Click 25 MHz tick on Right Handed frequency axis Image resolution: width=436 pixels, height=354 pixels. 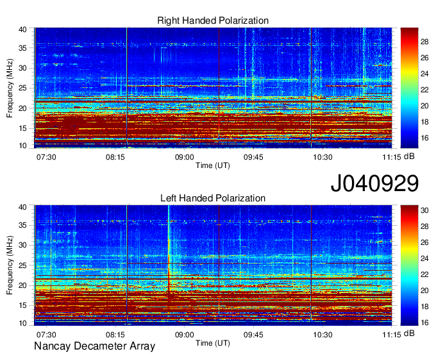click(x=22, y=88)
